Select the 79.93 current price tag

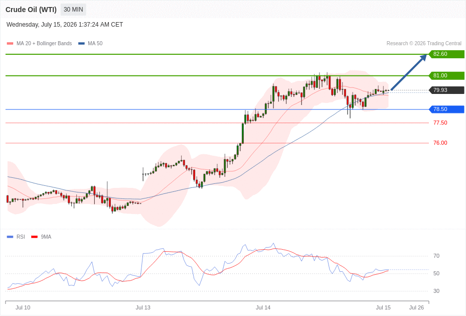click(446, 90)
